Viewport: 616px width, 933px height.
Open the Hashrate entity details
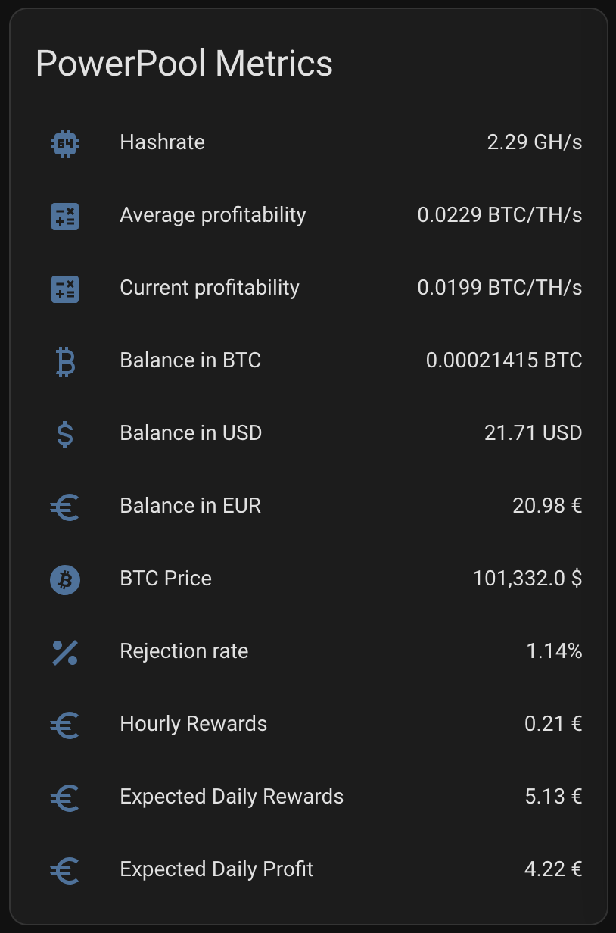click(309, 142)
